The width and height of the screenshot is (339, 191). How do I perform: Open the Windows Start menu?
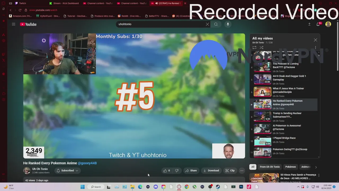82,187
